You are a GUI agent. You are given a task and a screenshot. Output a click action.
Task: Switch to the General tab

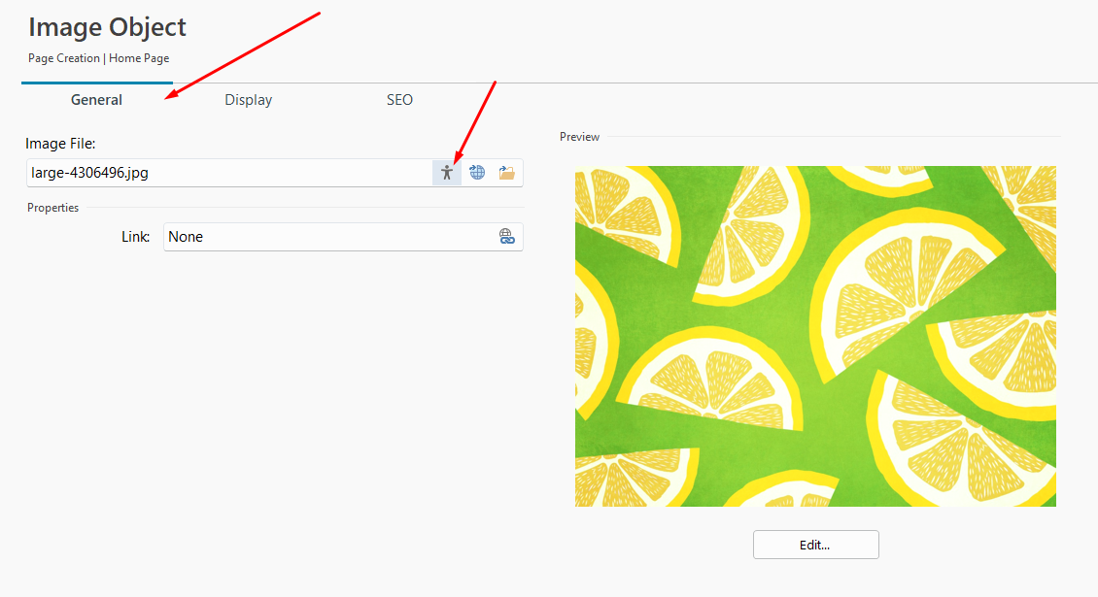[96, 99]
